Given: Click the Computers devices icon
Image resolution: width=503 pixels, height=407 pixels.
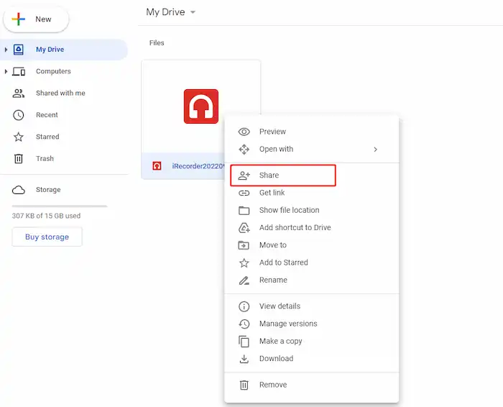Looking at the screenshot, I should pos(19,71).
